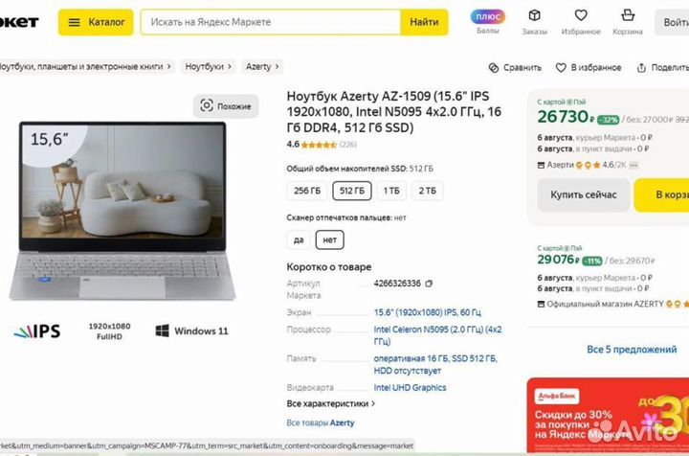Open Избранное heart icon in header
The width and height of the screenshot is (689, 456).
(581, 15)
